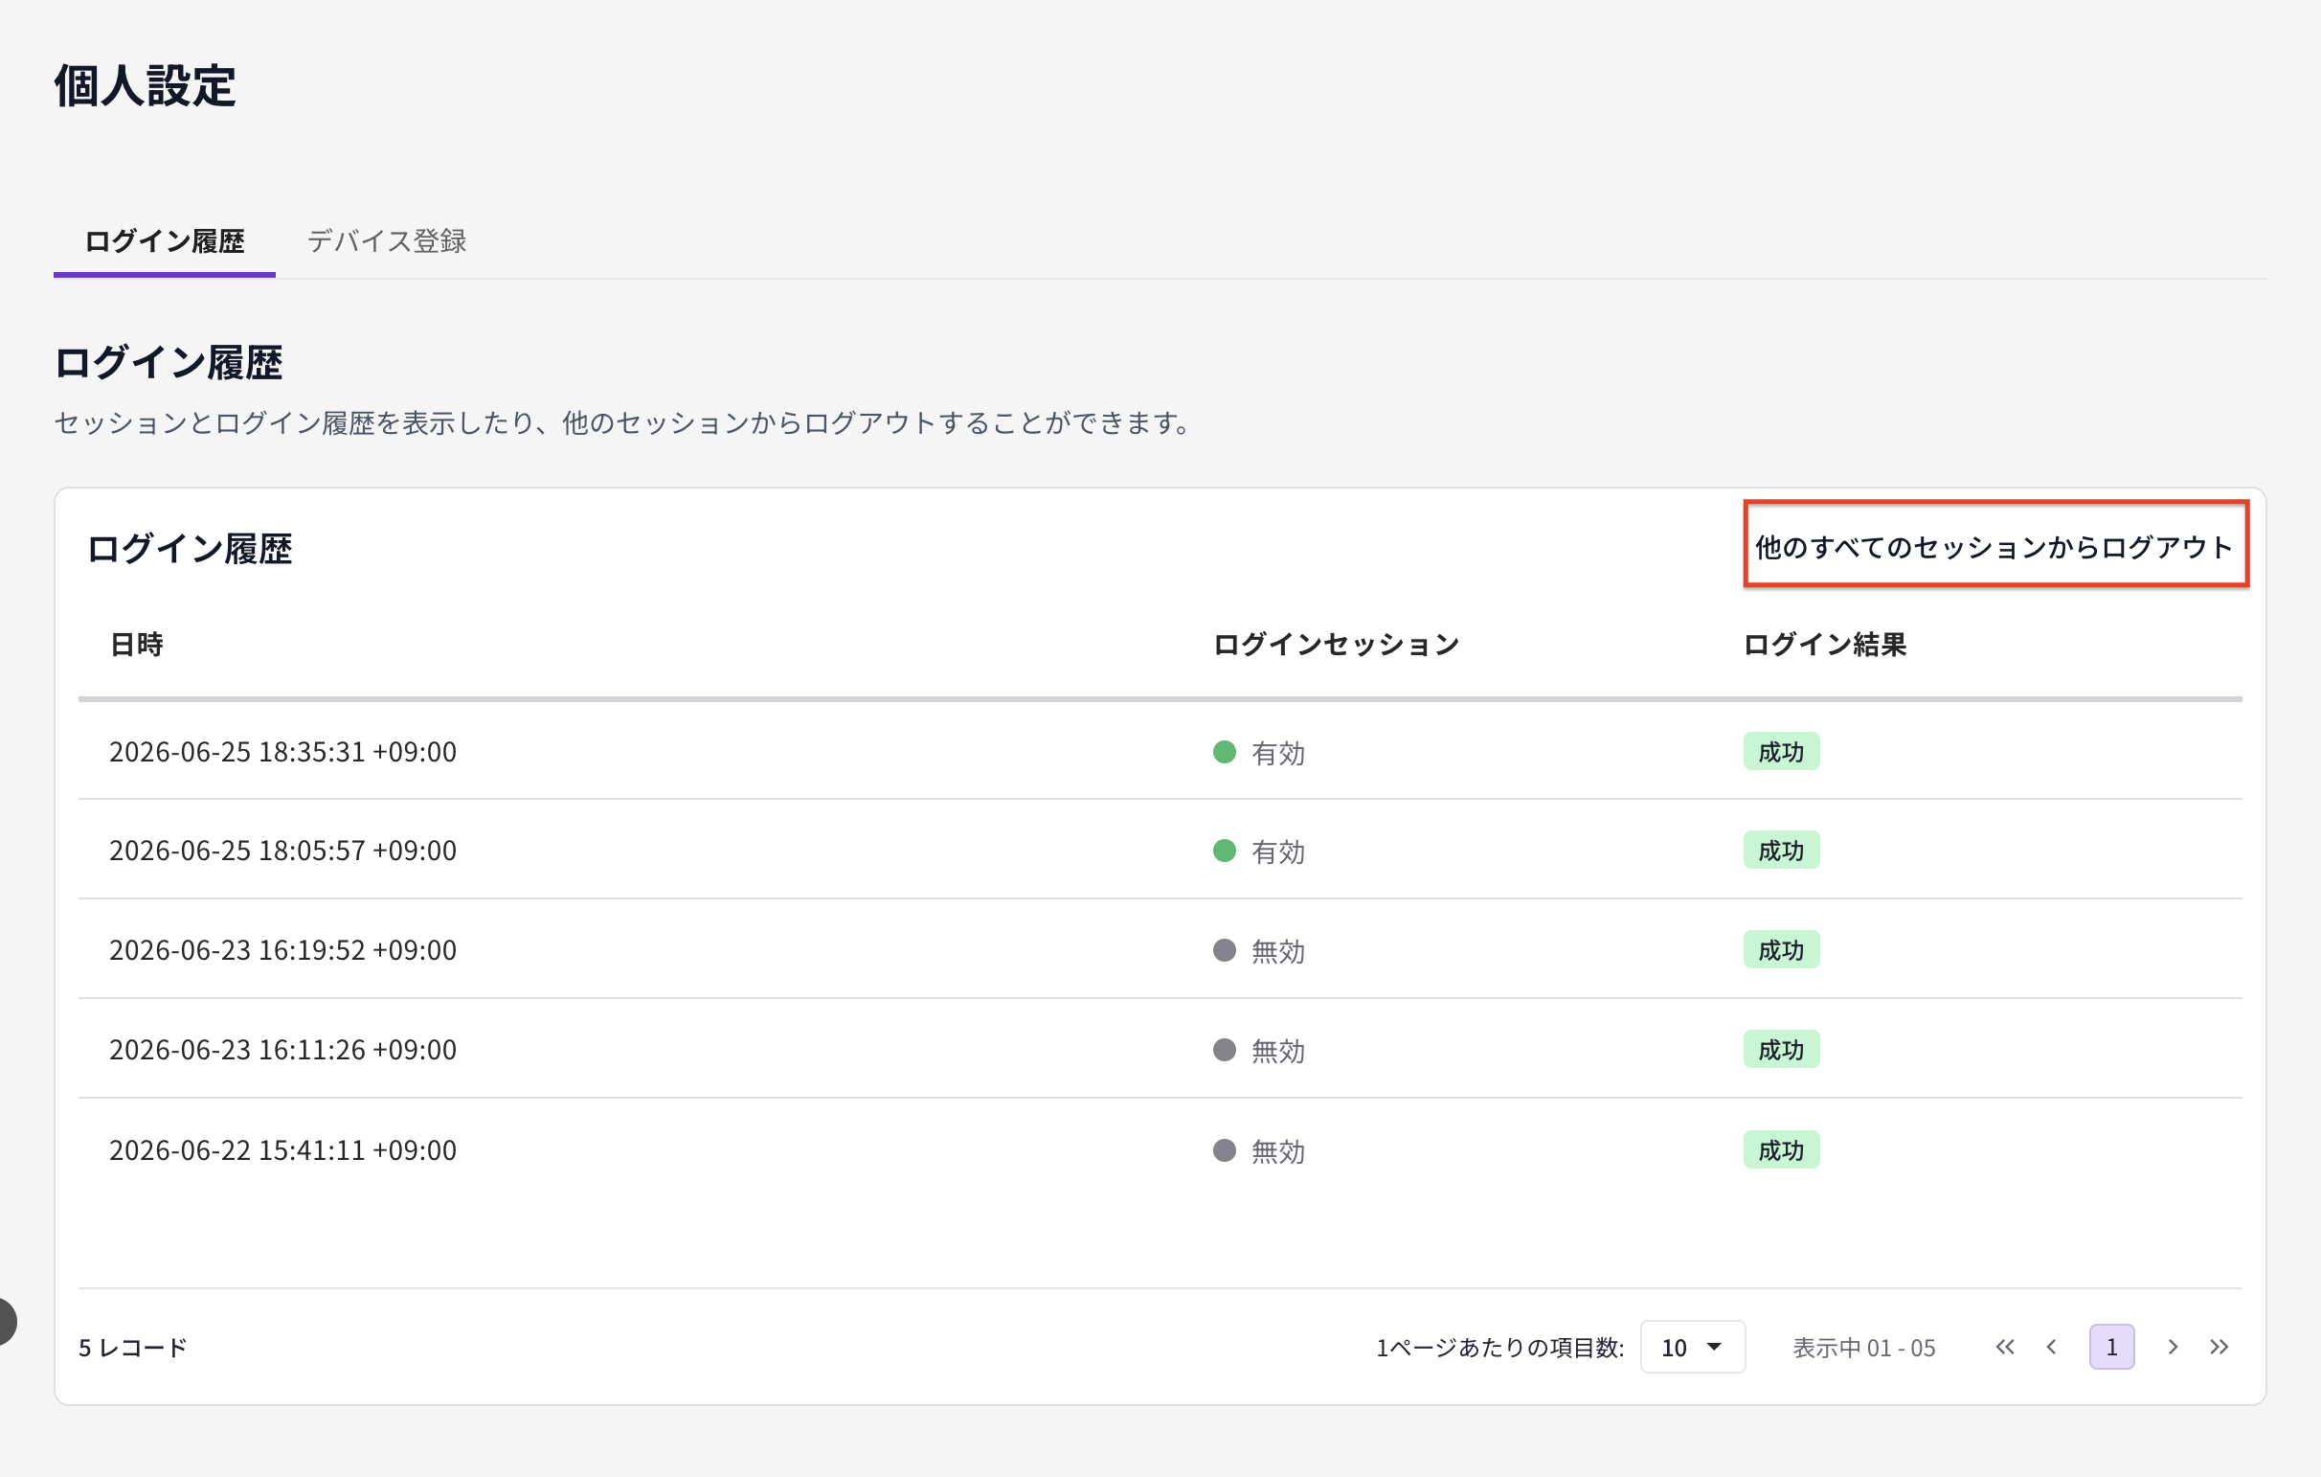This screenshot has width=2321, height=1477.
Task: Click the ログイン結果 column header
Action: click(1825, 644)
